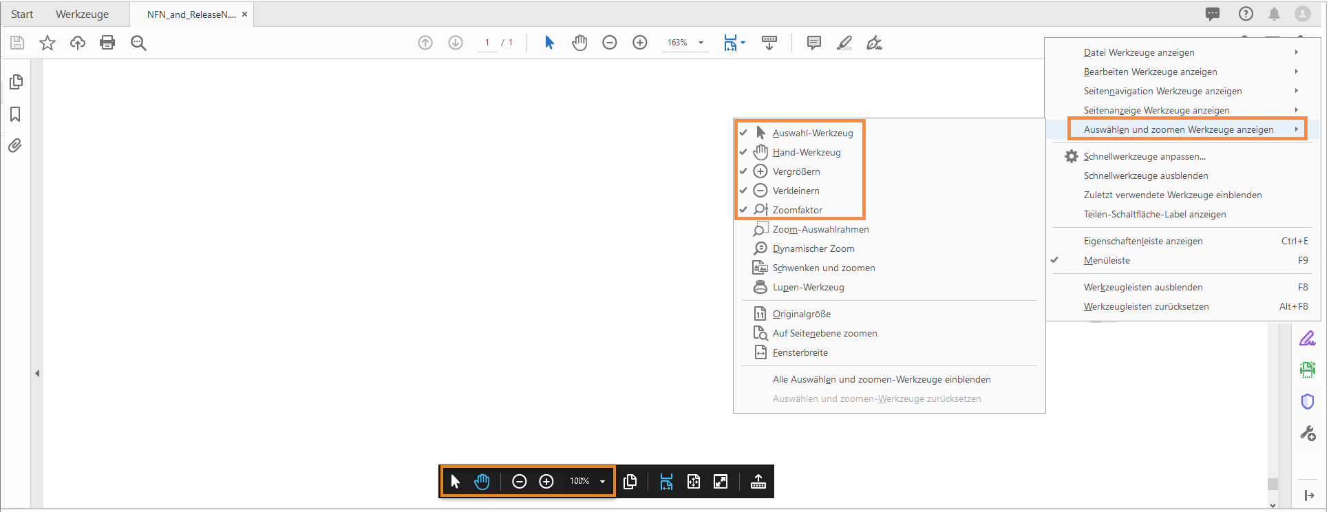
Task: Collapse the right tools pane arrow
Action: click(x=1309, y=495)
